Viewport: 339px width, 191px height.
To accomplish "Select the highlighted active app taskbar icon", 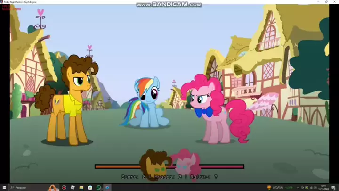I will (107, 187).
